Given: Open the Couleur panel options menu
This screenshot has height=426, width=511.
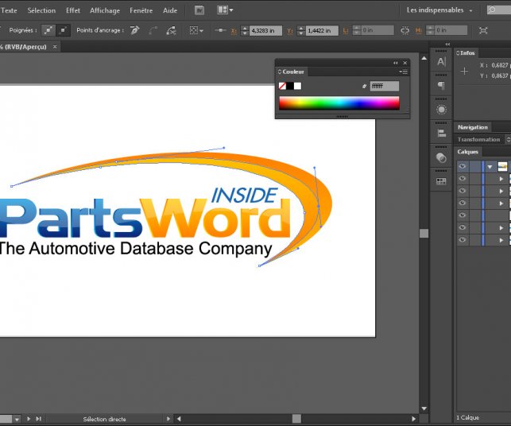Looking at the screenshot, I should coord(403,72).
